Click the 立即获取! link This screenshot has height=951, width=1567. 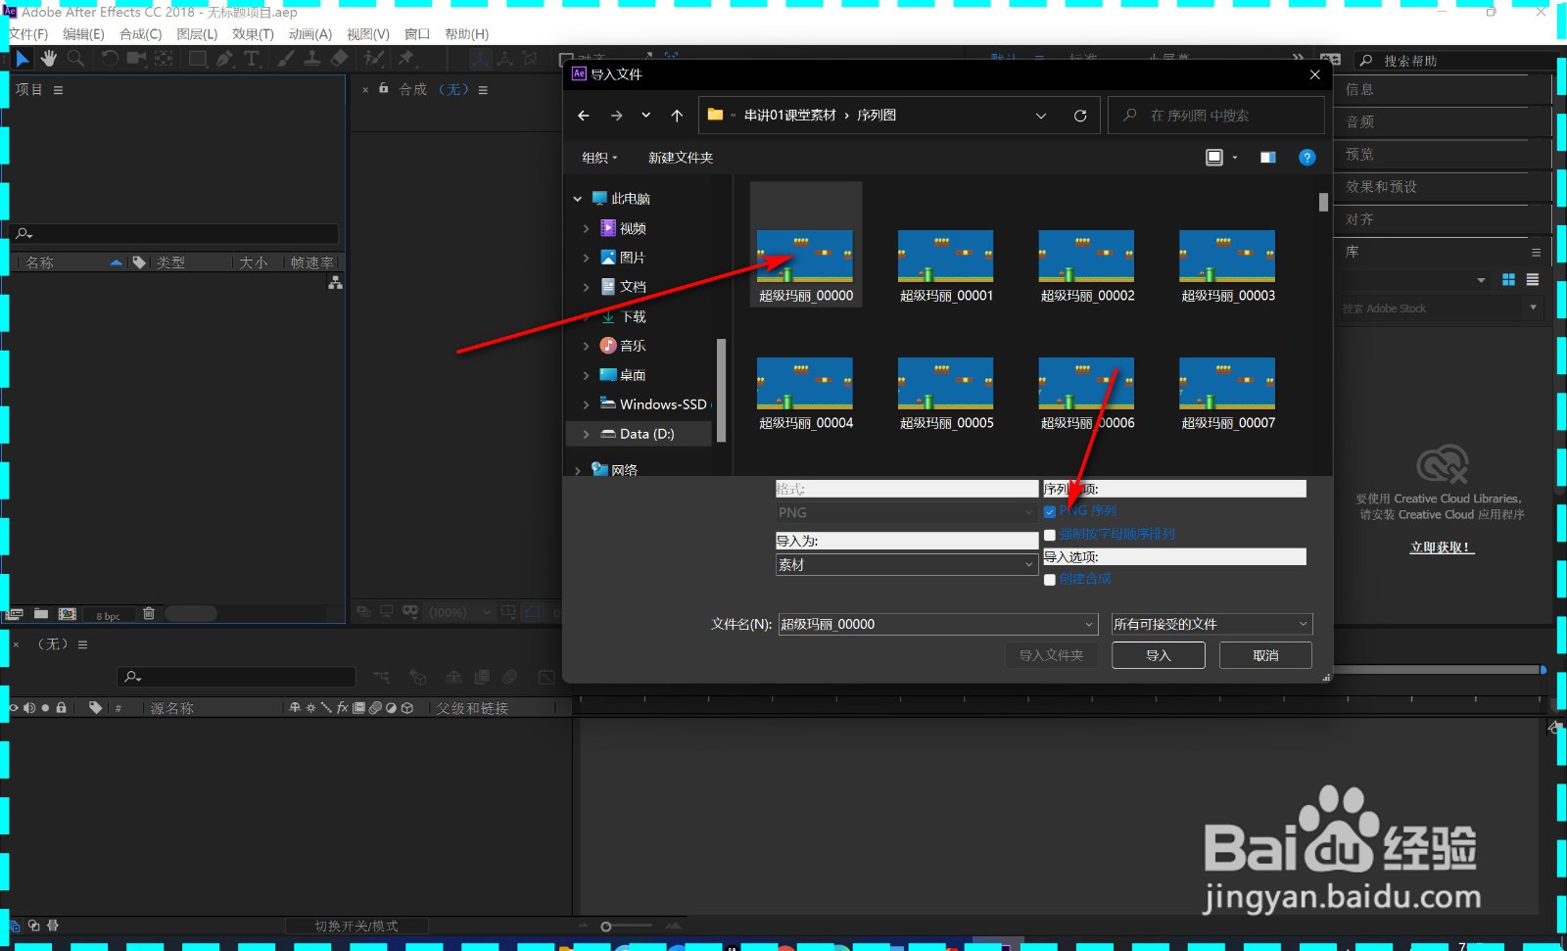click(x=1442, y=547)
